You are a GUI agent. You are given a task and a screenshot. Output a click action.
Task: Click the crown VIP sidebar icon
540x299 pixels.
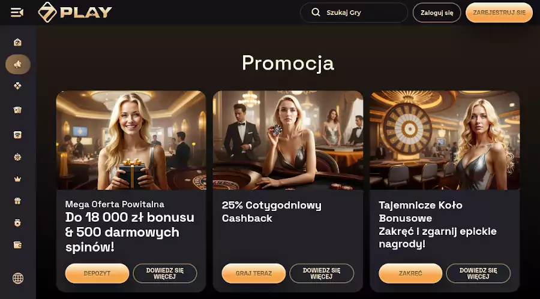17,179
